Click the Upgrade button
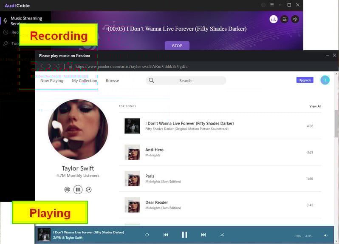 click(x=305, y=80)
